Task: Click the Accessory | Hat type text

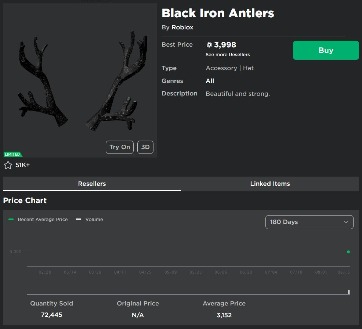Action: [x=230, y=68]
